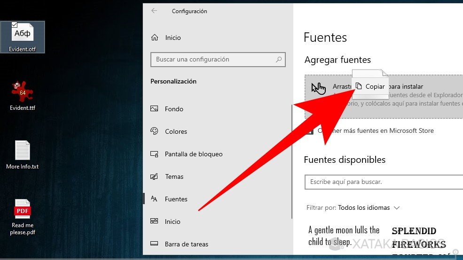Focus the Escribe aquí para buscar field
Viewport: 463px width, 260px height.
(x=384, y=182)
